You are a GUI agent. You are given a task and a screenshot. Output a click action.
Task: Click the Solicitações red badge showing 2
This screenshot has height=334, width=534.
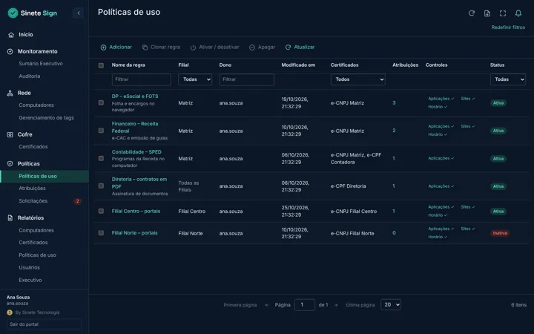(x=77, y=201)
